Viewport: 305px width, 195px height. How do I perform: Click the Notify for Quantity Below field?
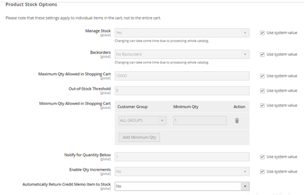[x=182, y=157]
